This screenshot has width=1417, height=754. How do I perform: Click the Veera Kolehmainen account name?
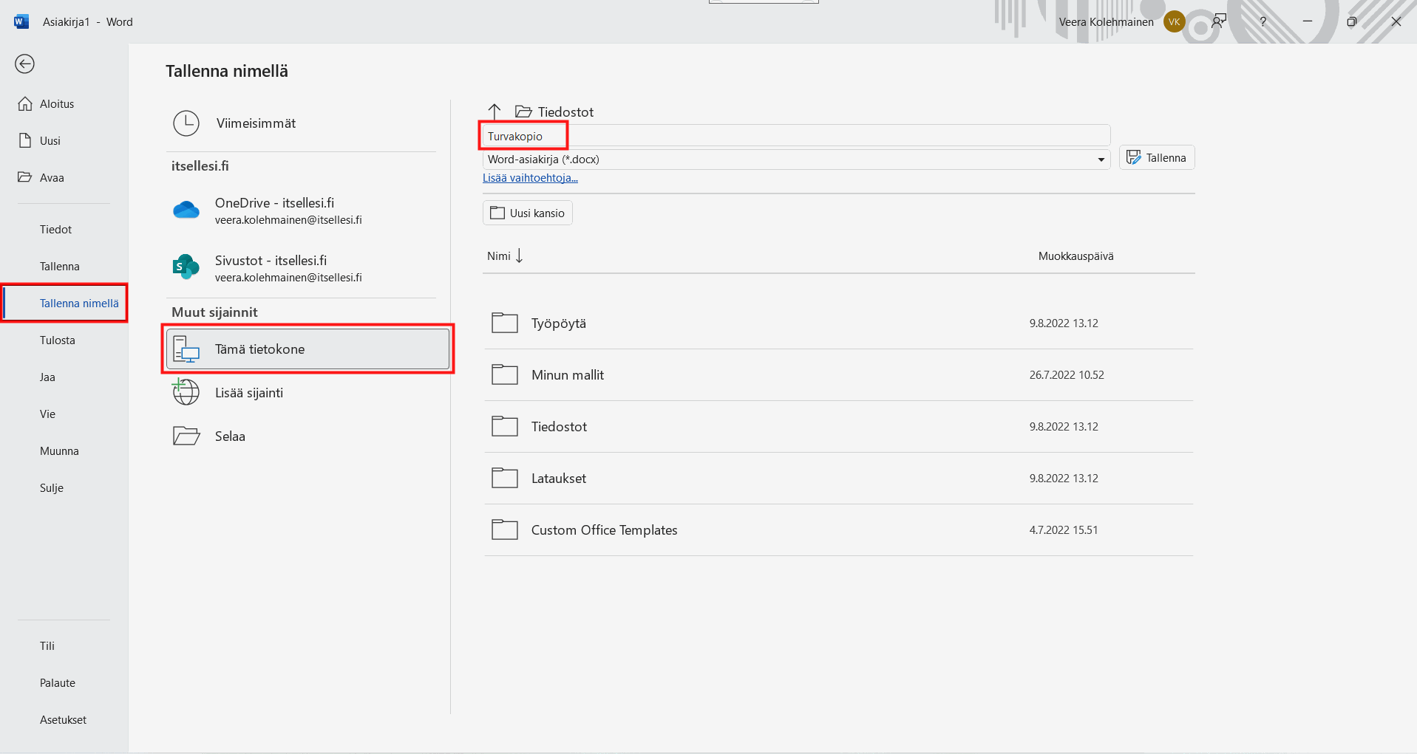tap(1106, 22)
